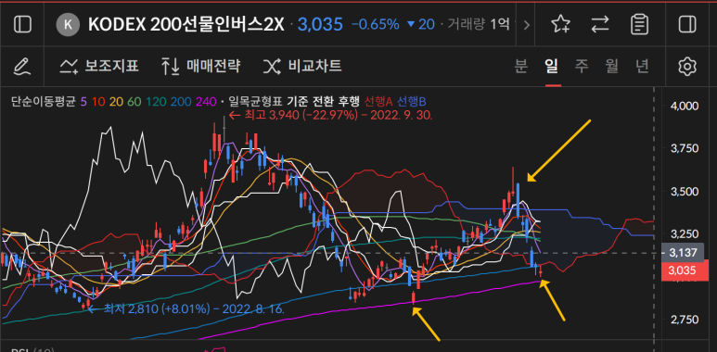Toggle the 5-day moving average legend

point(83,101)
